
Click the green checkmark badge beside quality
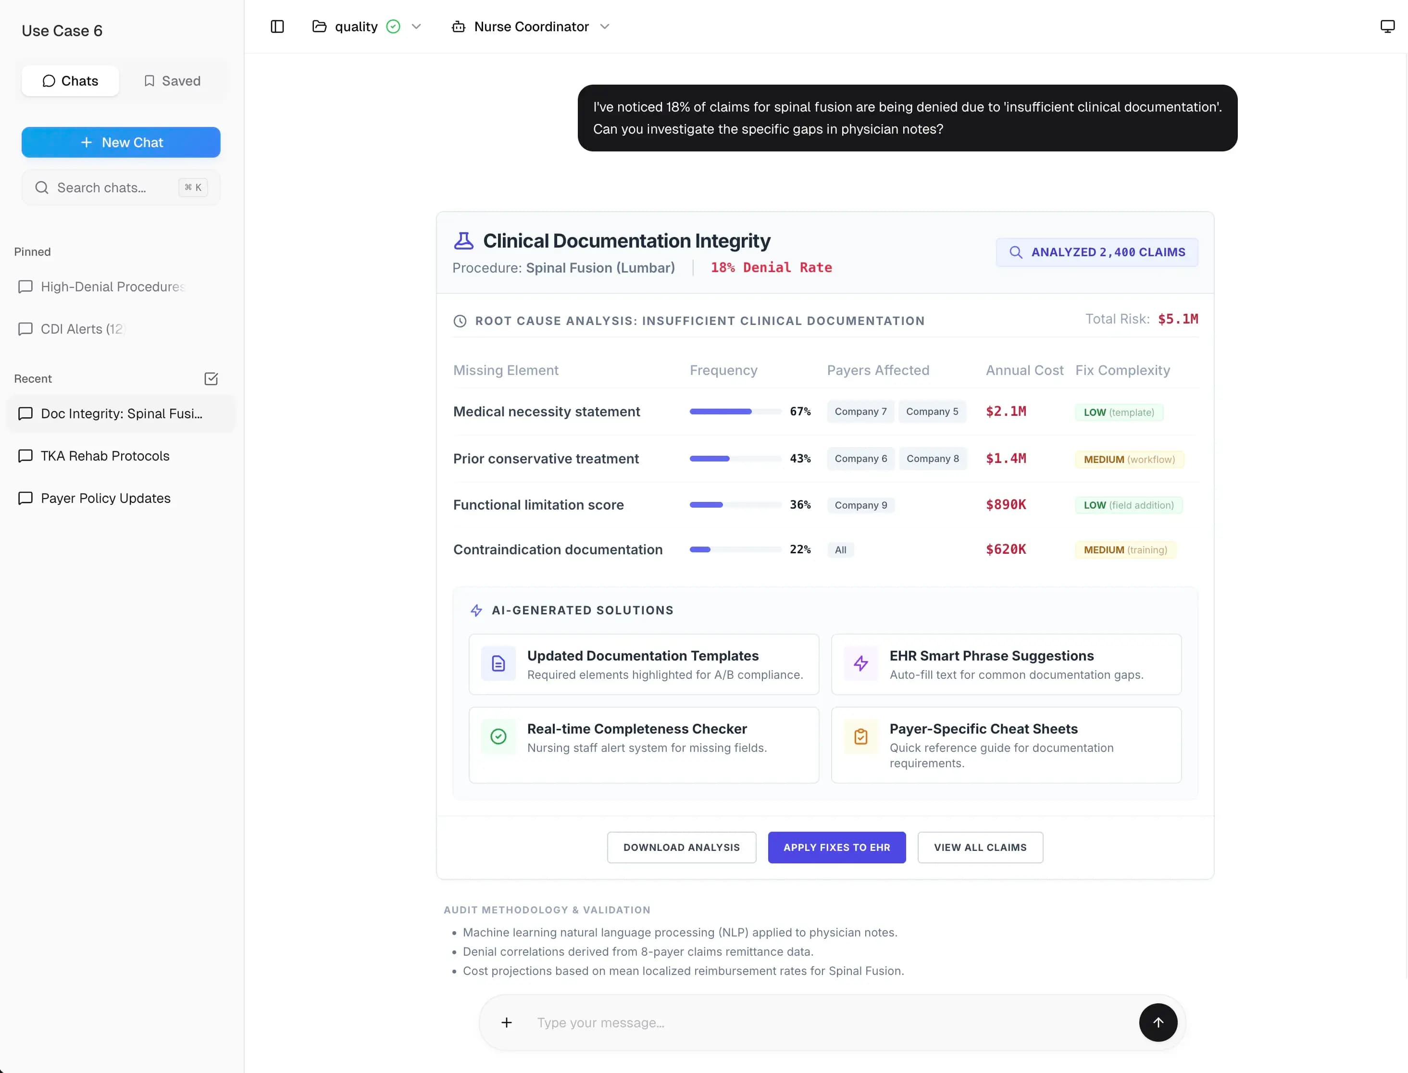point(393,26)
